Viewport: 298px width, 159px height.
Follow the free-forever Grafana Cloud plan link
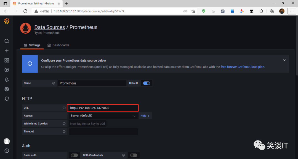click(x=243, y=67)
